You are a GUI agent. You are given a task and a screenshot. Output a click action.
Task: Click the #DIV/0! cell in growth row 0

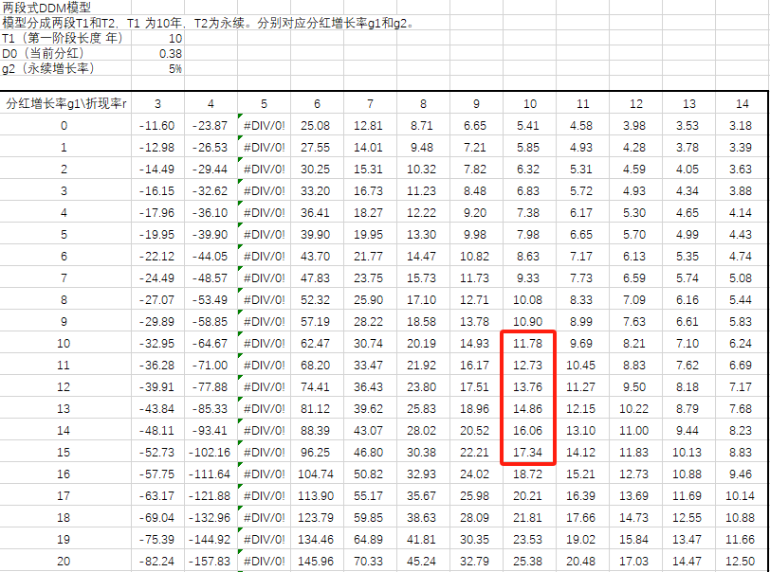(x=264, y=125)
